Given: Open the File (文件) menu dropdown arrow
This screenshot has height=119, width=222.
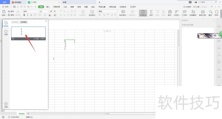Looking at the screenshot, I should coord(10,7).
